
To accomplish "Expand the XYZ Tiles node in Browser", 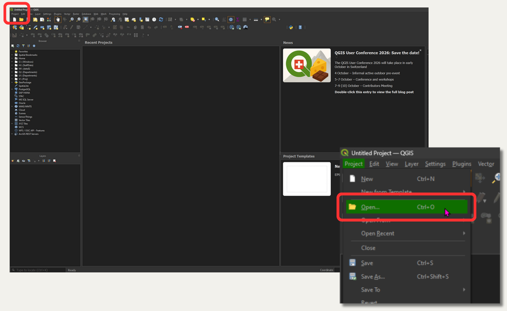I will pyautogui.click(x=12, y=124).
